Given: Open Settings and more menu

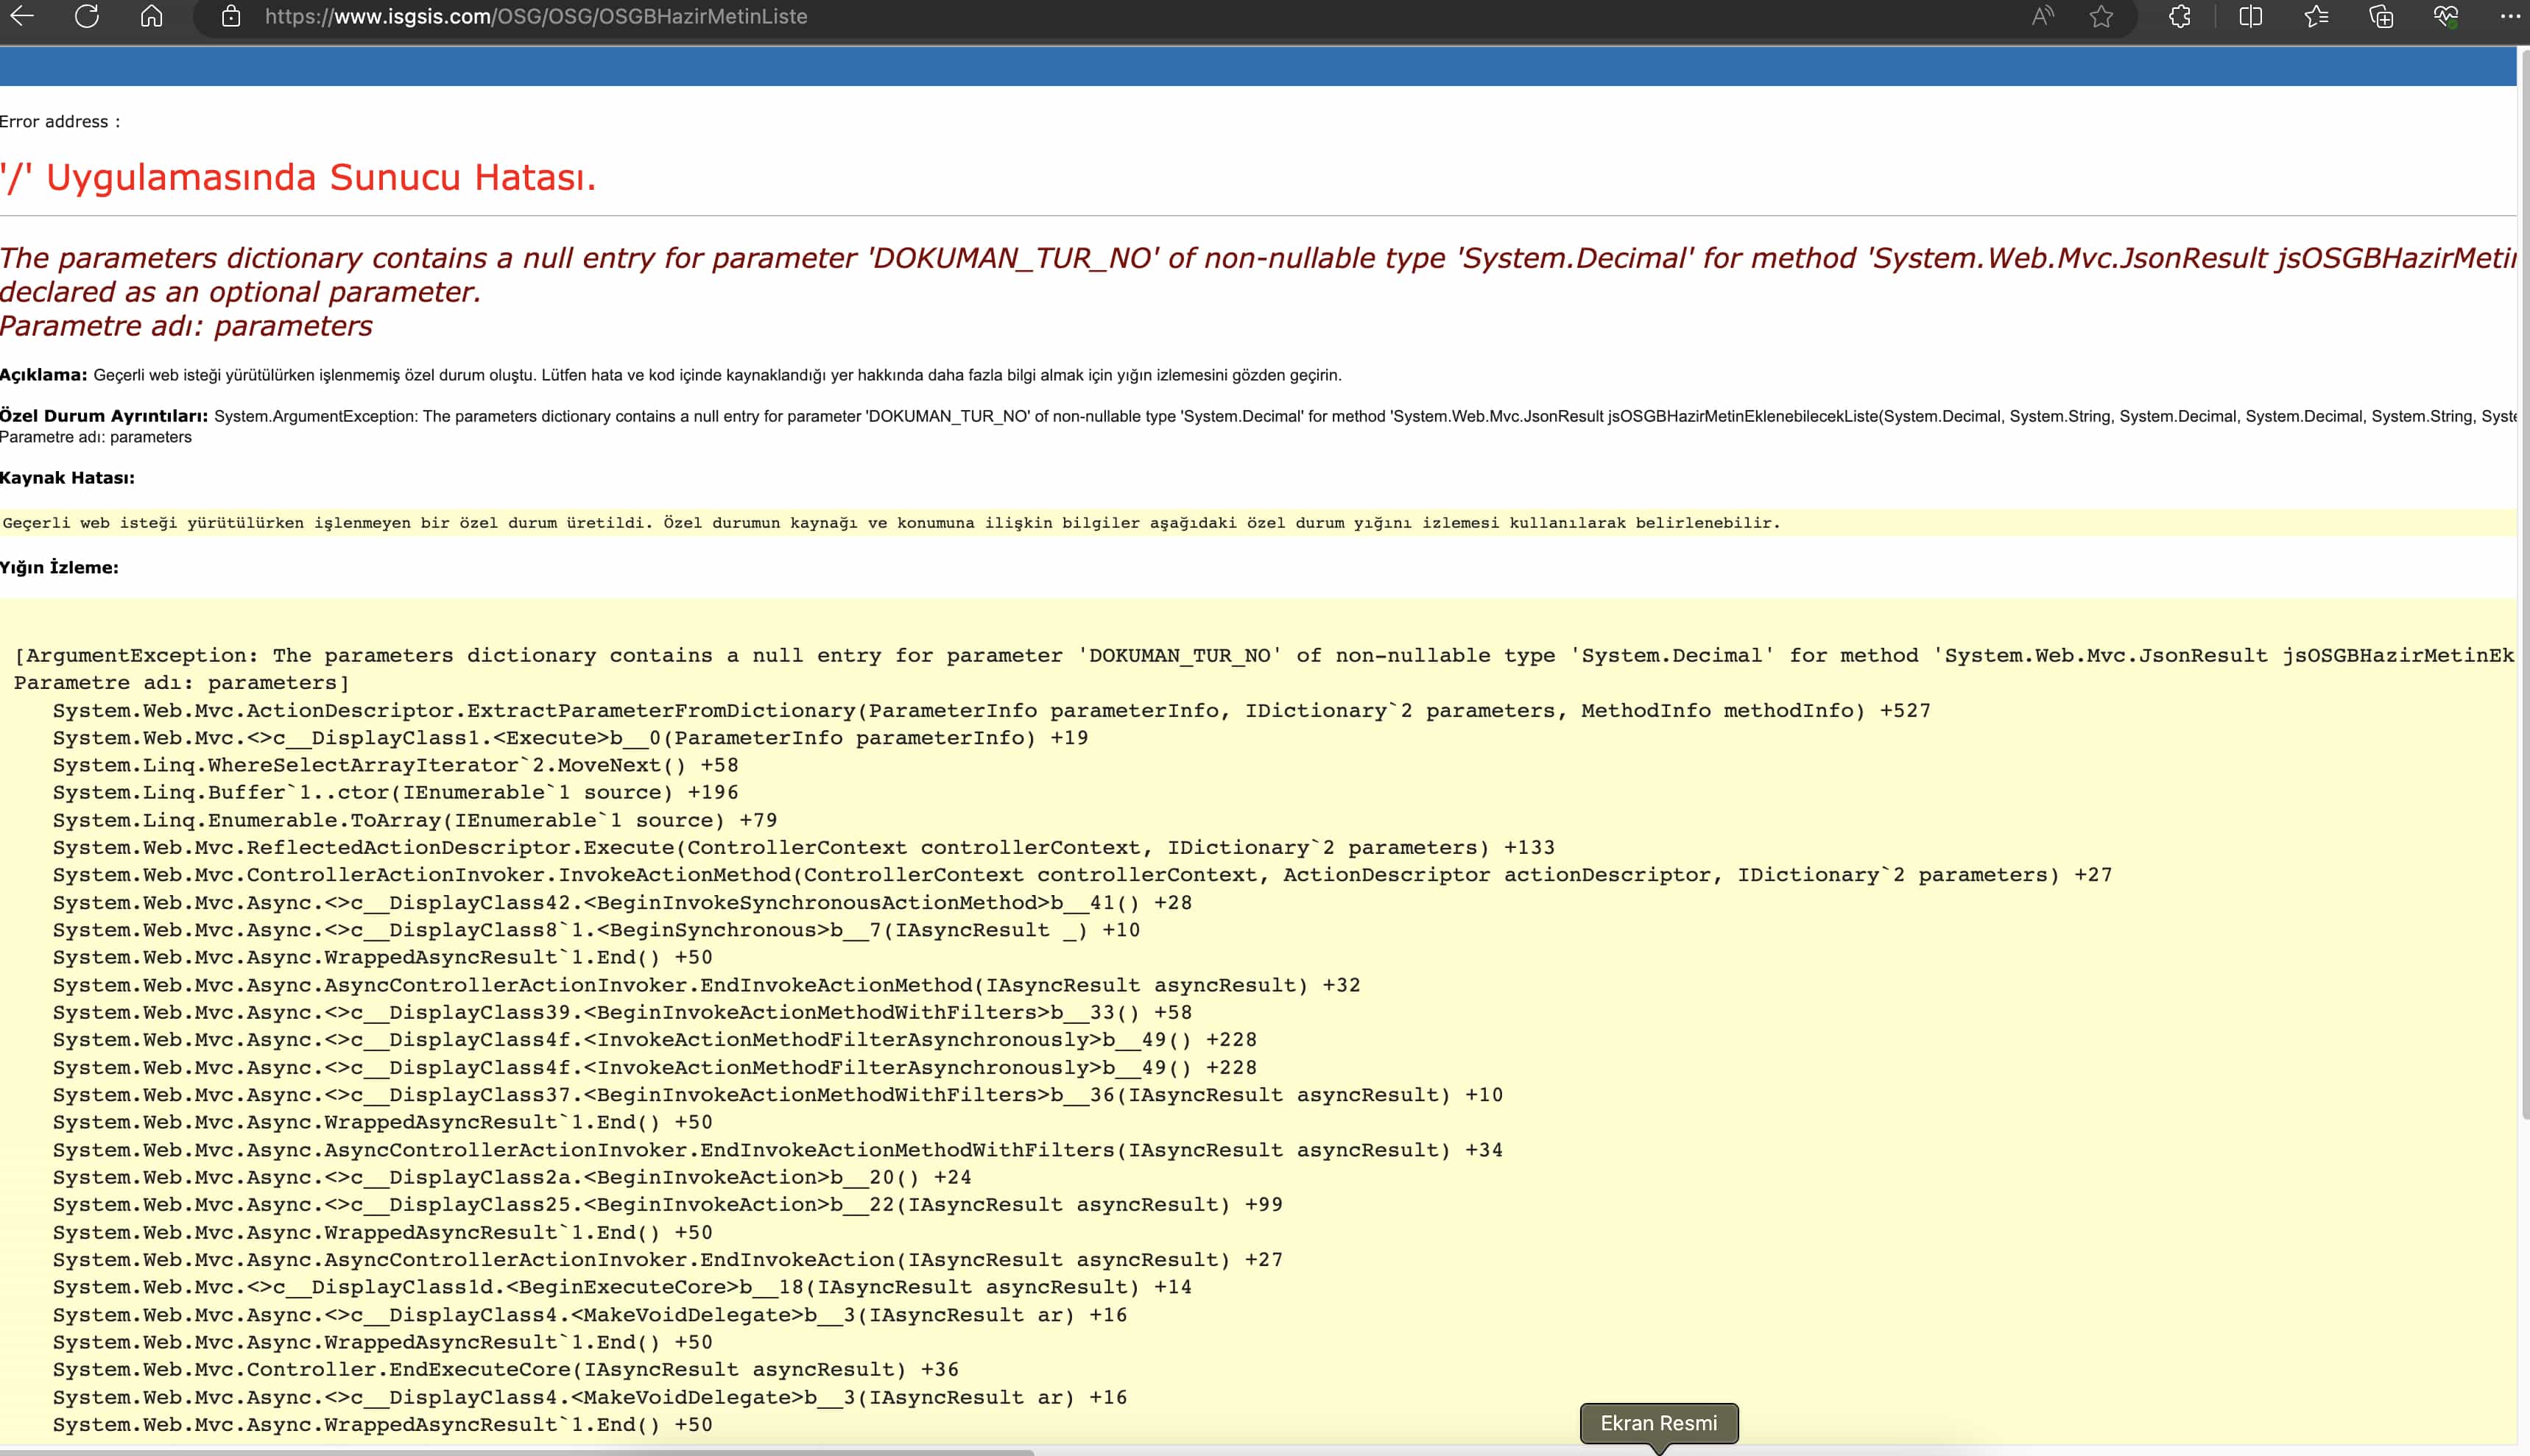Looking at the screenshot, I should [x=2509, y=16].
